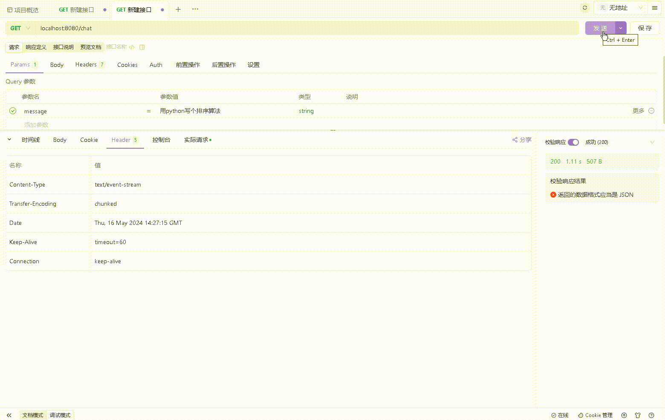Open the 实际请求 response tab
This screenshot has width=665, height=420.
196,139
